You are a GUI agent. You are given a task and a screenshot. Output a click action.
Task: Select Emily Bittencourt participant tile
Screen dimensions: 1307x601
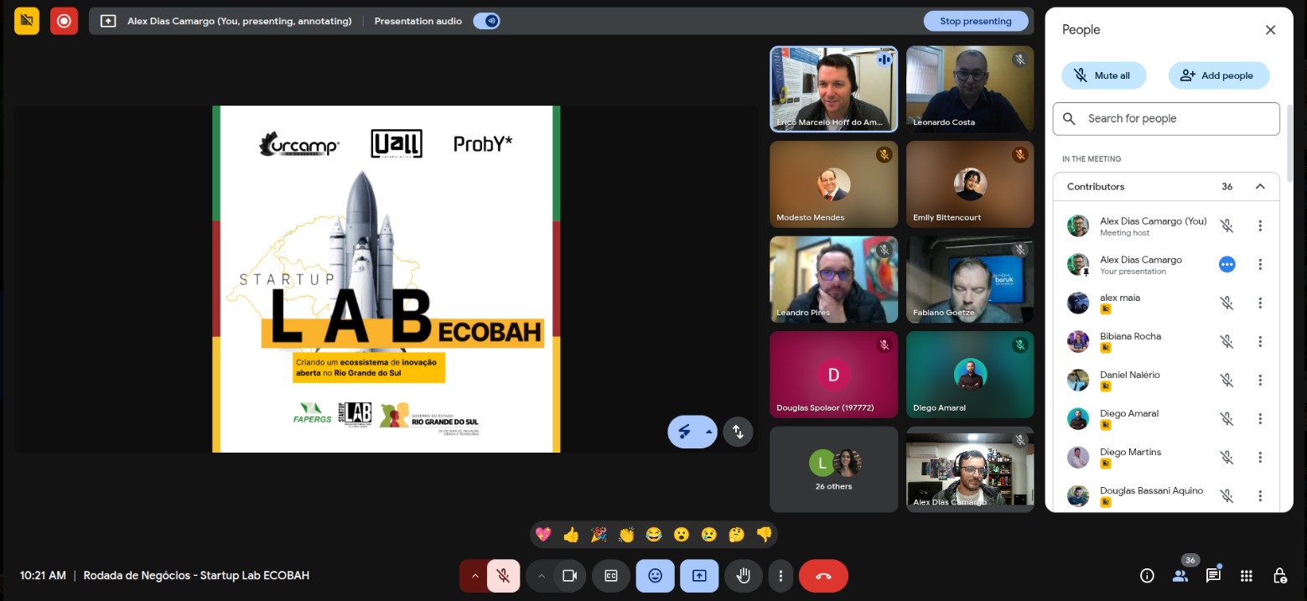970,184
